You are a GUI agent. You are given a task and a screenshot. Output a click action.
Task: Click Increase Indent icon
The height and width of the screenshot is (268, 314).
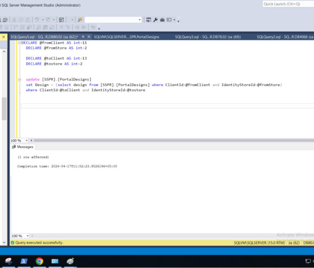click(84, 28)
